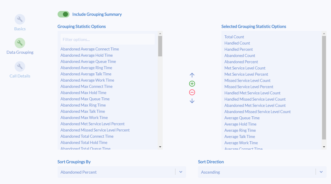
Task: Select the Data Grouping green wrench icon
Action: click(x=20, y=42)
